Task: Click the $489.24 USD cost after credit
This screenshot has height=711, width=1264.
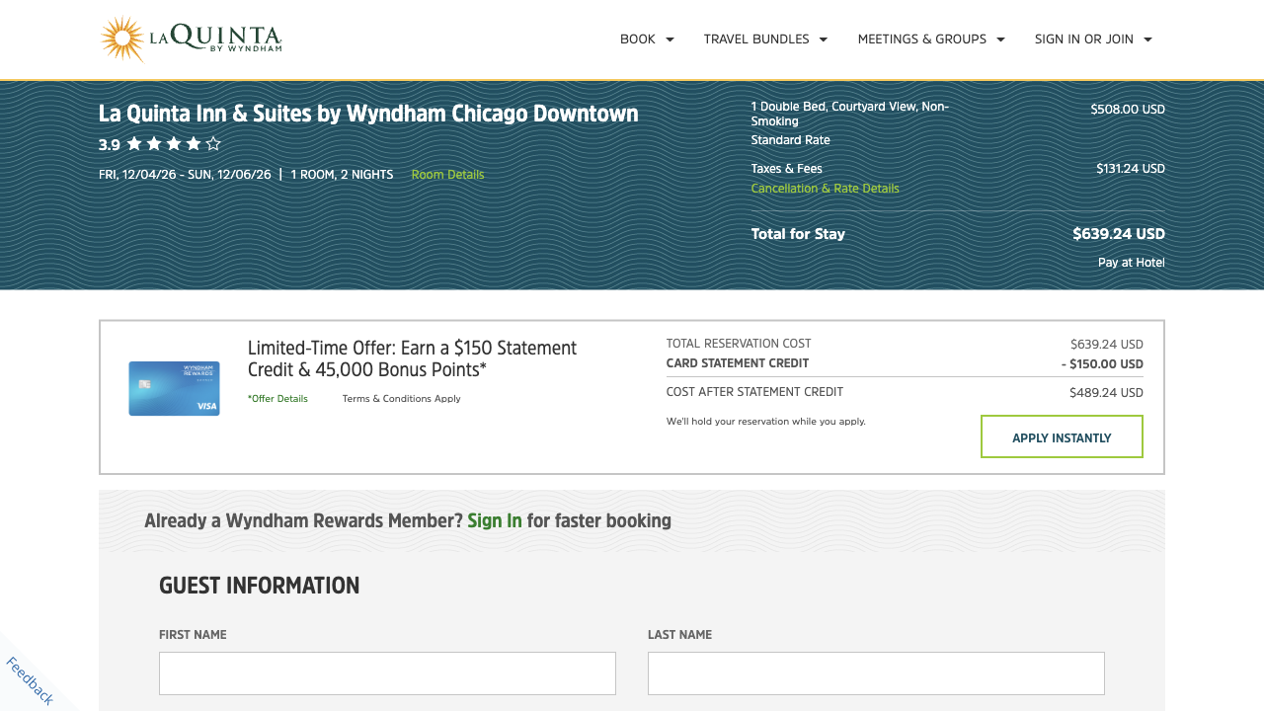Action: pos(1106,393)
